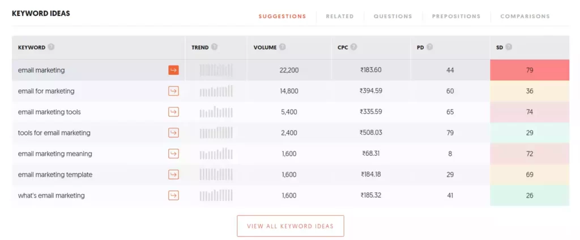
Task: Open arrow icon for 'what's email marketing'
Action: (x=173, y=195)
